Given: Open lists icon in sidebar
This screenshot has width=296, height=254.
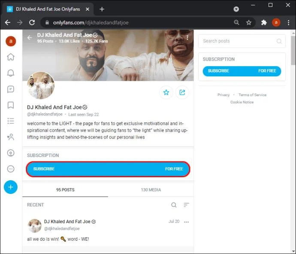Looking at the screenshot, I should [x=11, y=121].
